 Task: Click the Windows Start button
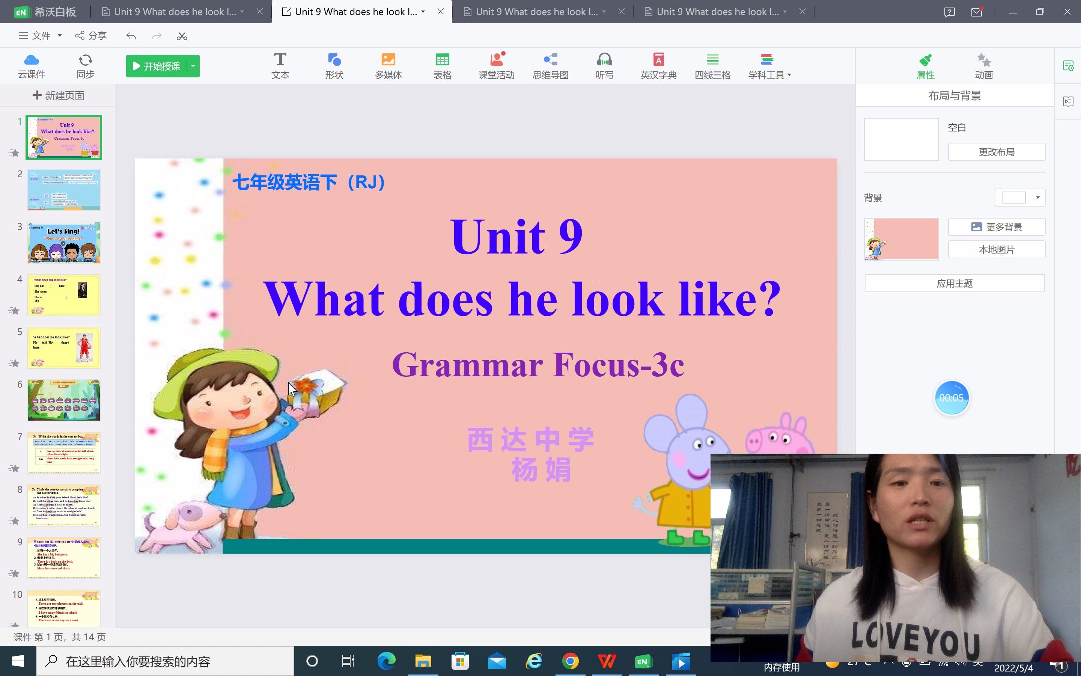coord(18,661)
